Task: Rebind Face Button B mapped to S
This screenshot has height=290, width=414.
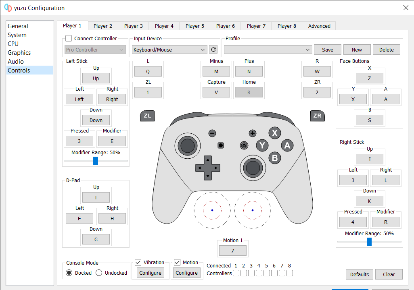Action: point(369,120)
